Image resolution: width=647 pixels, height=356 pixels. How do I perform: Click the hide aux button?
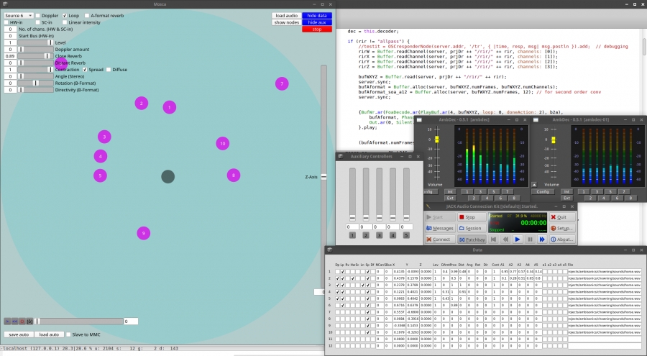pos(317,22)
